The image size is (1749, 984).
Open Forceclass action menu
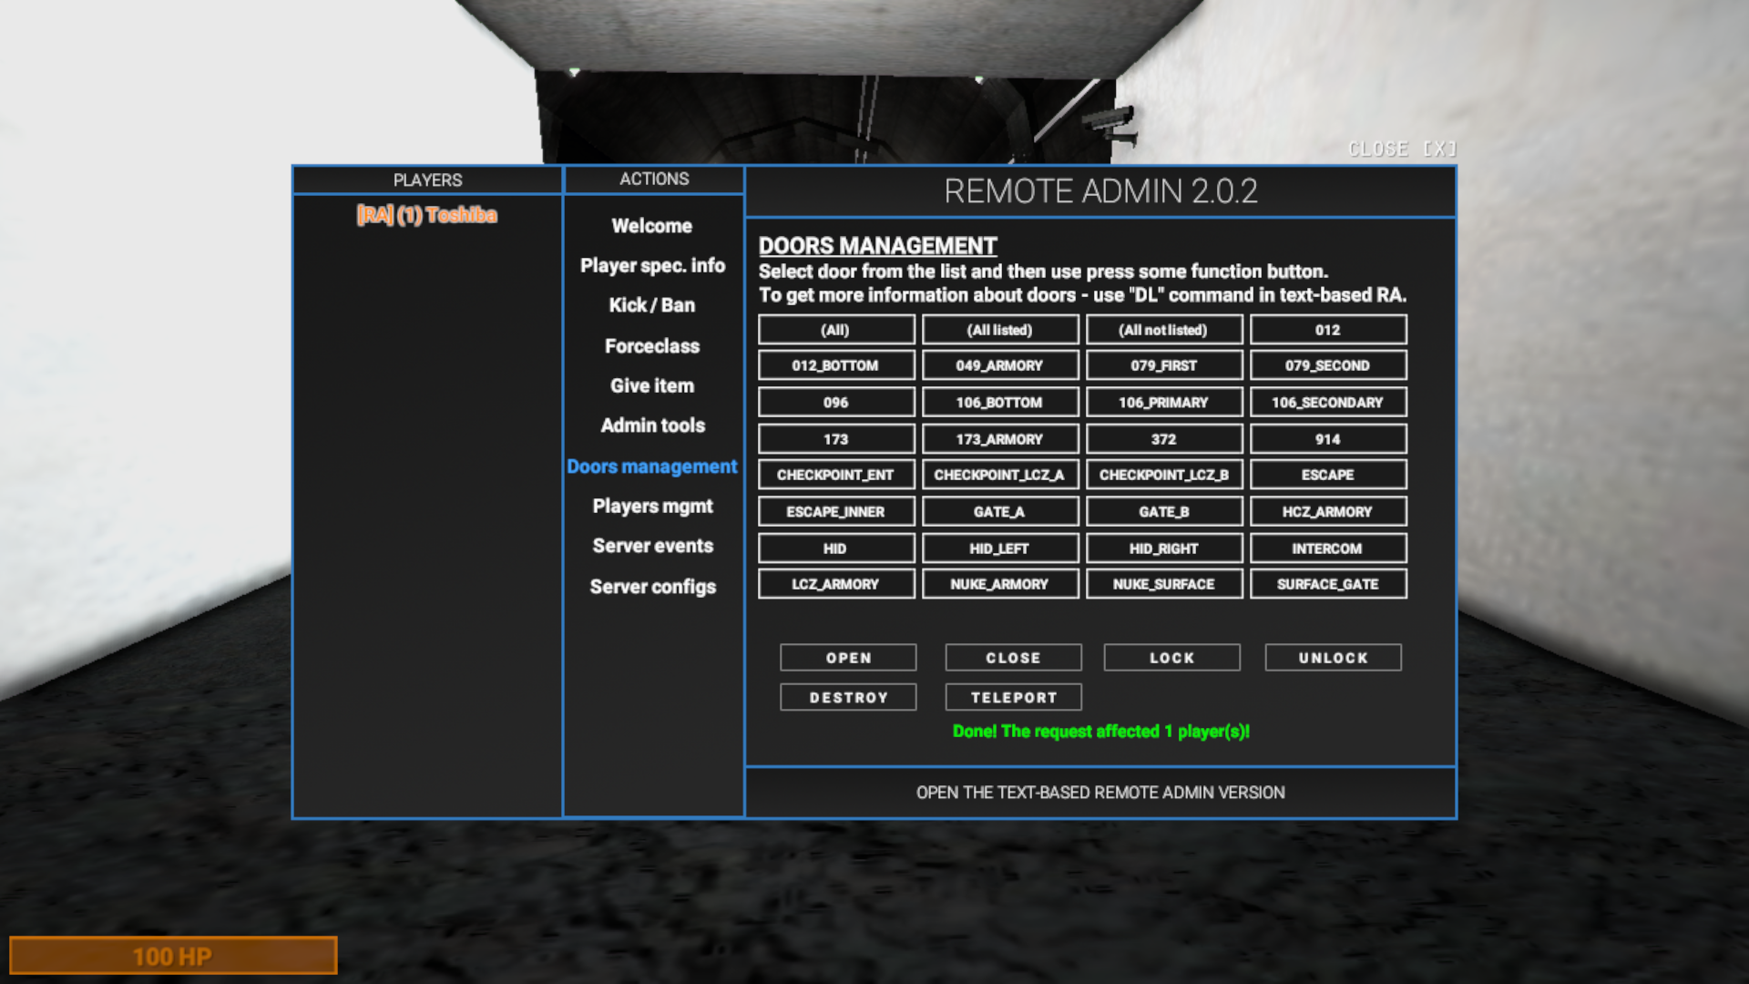pos(651,346)
